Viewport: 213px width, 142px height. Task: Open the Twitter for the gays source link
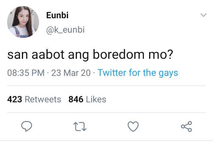(138, 73)
